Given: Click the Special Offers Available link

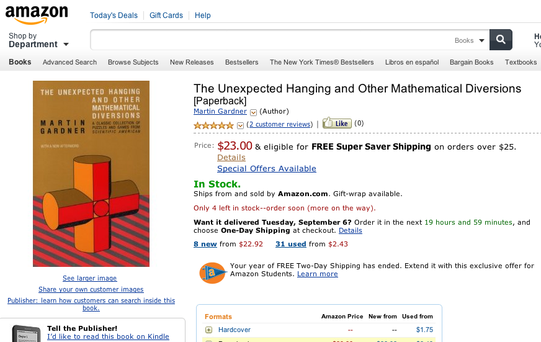Looking at the screenshot, I should 266,169.
